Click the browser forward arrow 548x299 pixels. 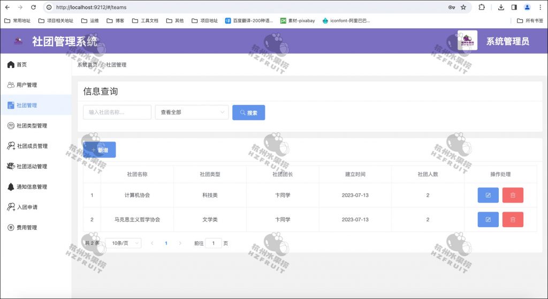pyautogui.click(x=20, y=7)
